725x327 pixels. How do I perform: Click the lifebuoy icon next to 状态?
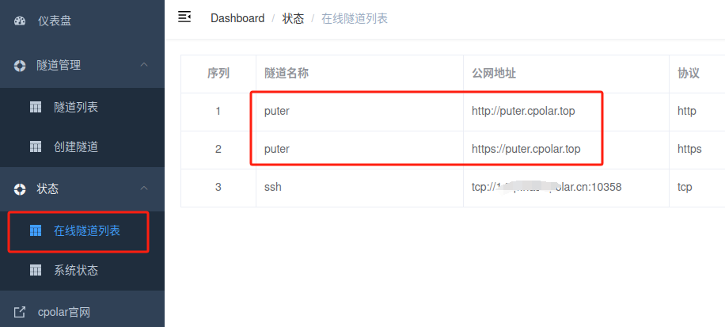tap(20, 188)
